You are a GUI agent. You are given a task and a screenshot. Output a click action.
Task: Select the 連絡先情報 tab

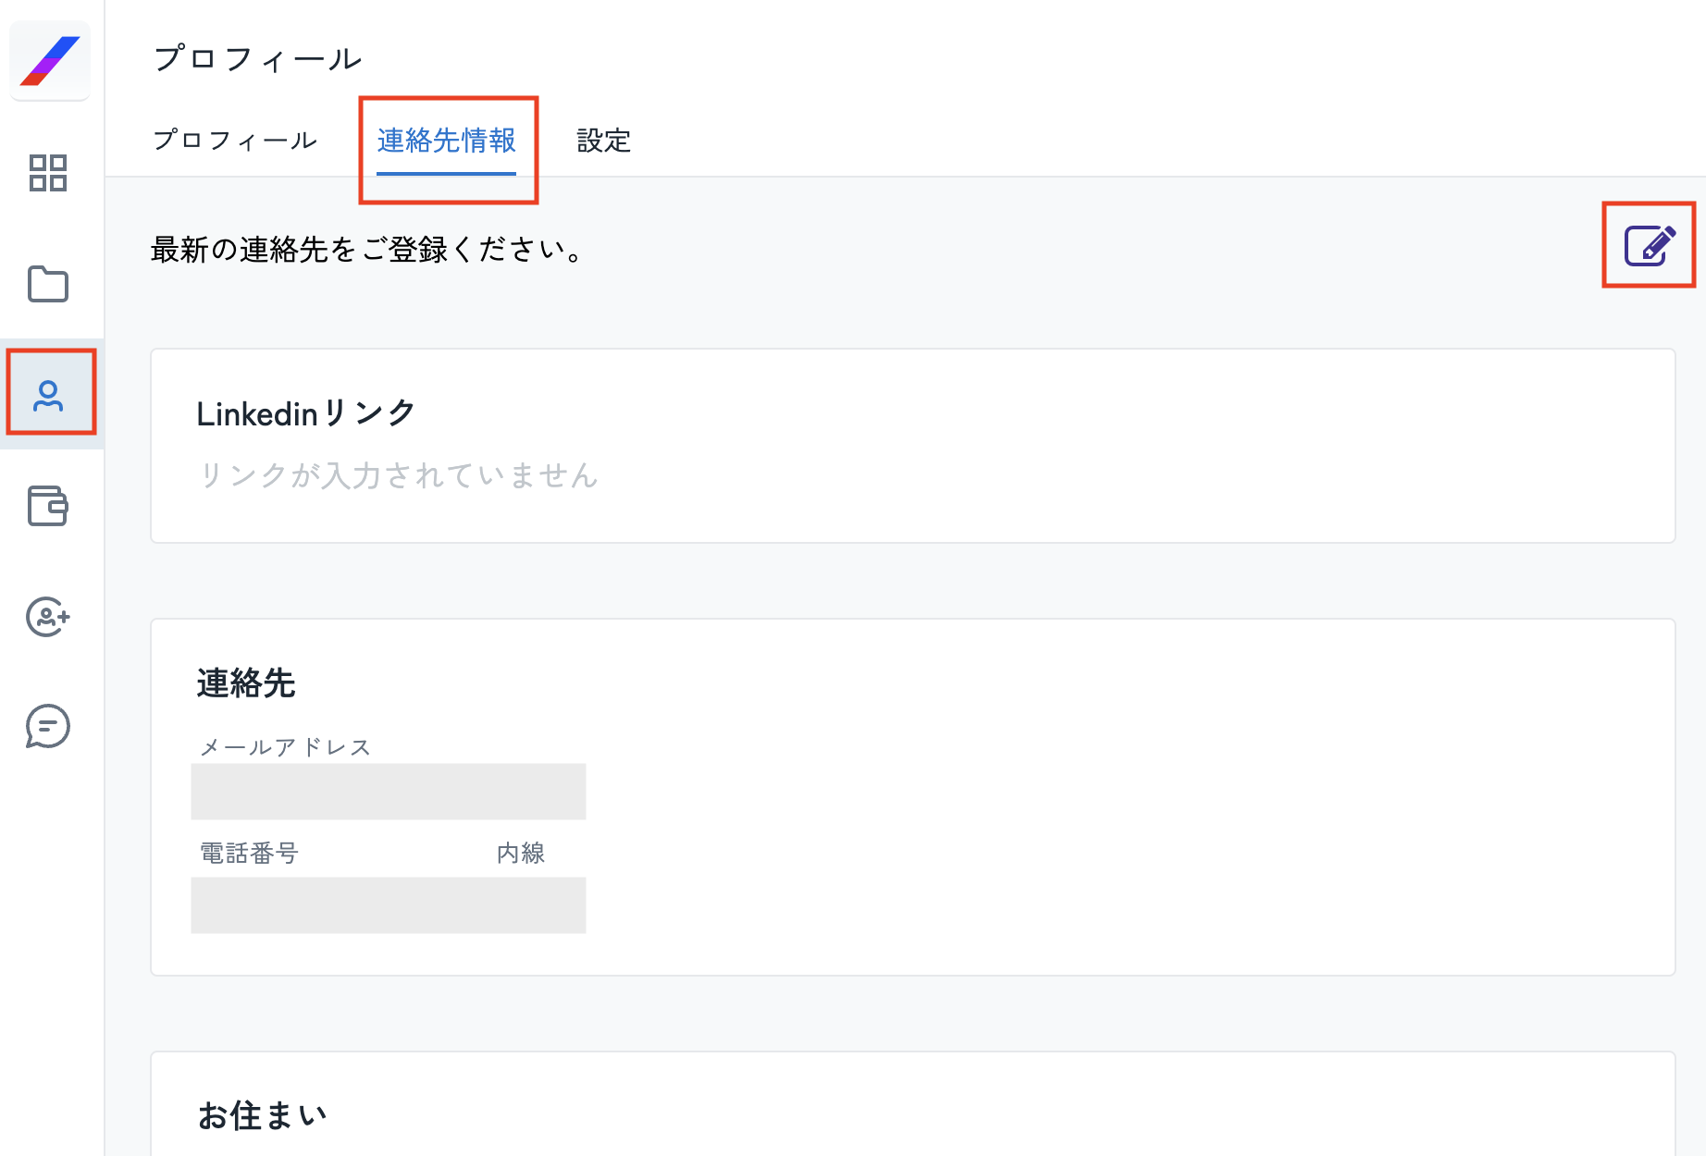(x=447, y=141)
